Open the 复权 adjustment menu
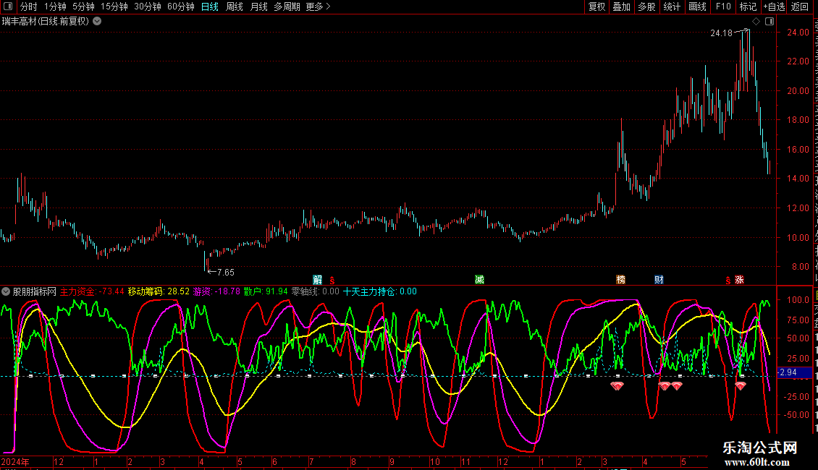Screen dimensions: 818x470 point(596,7)
